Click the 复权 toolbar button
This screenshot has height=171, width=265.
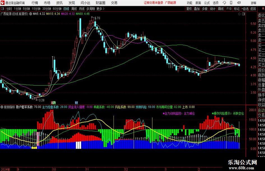[189, 9]
